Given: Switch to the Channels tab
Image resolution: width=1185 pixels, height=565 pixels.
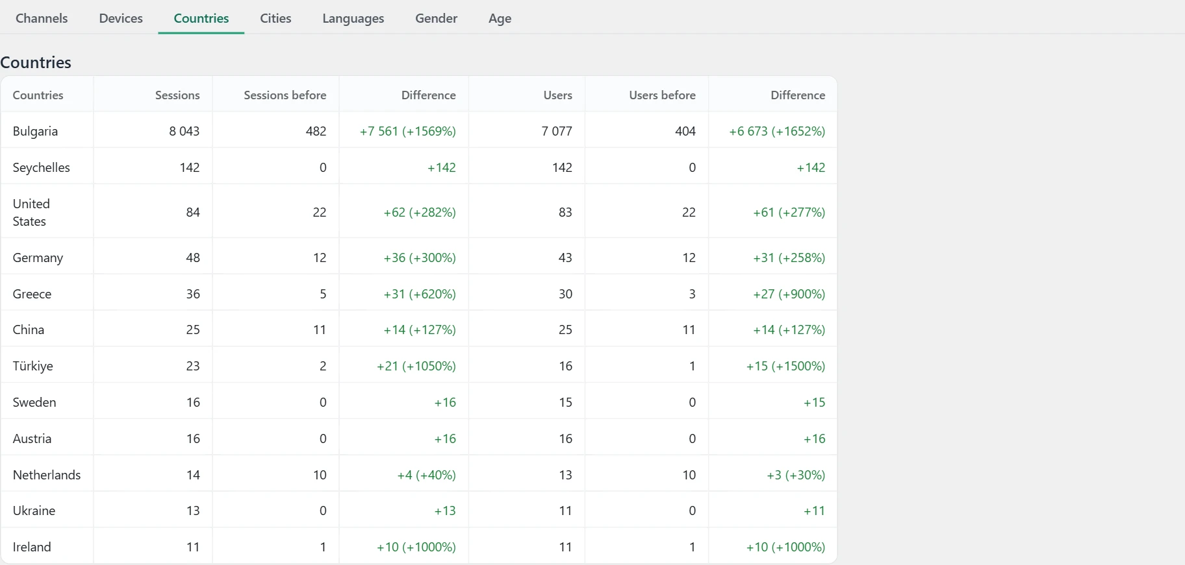Looking at the screenshot, I should [42, 18].
